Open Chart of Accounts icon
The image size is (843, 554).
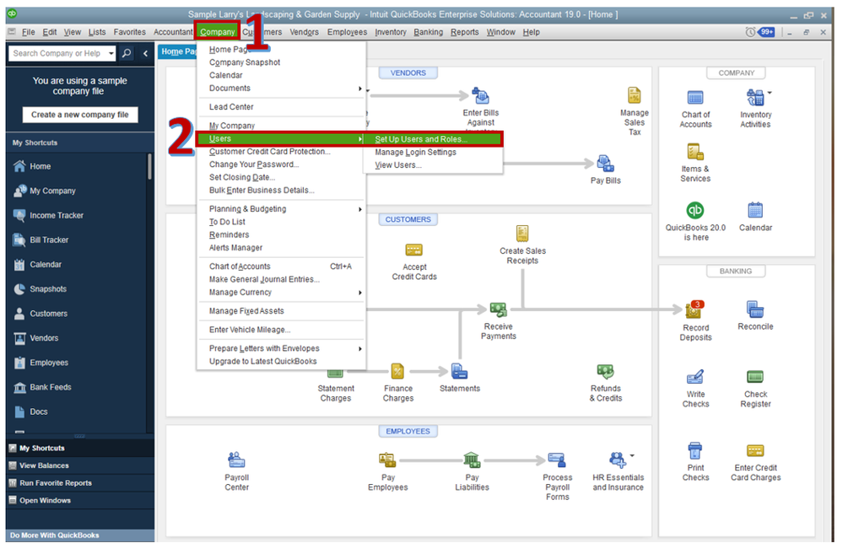coord(695,98)
